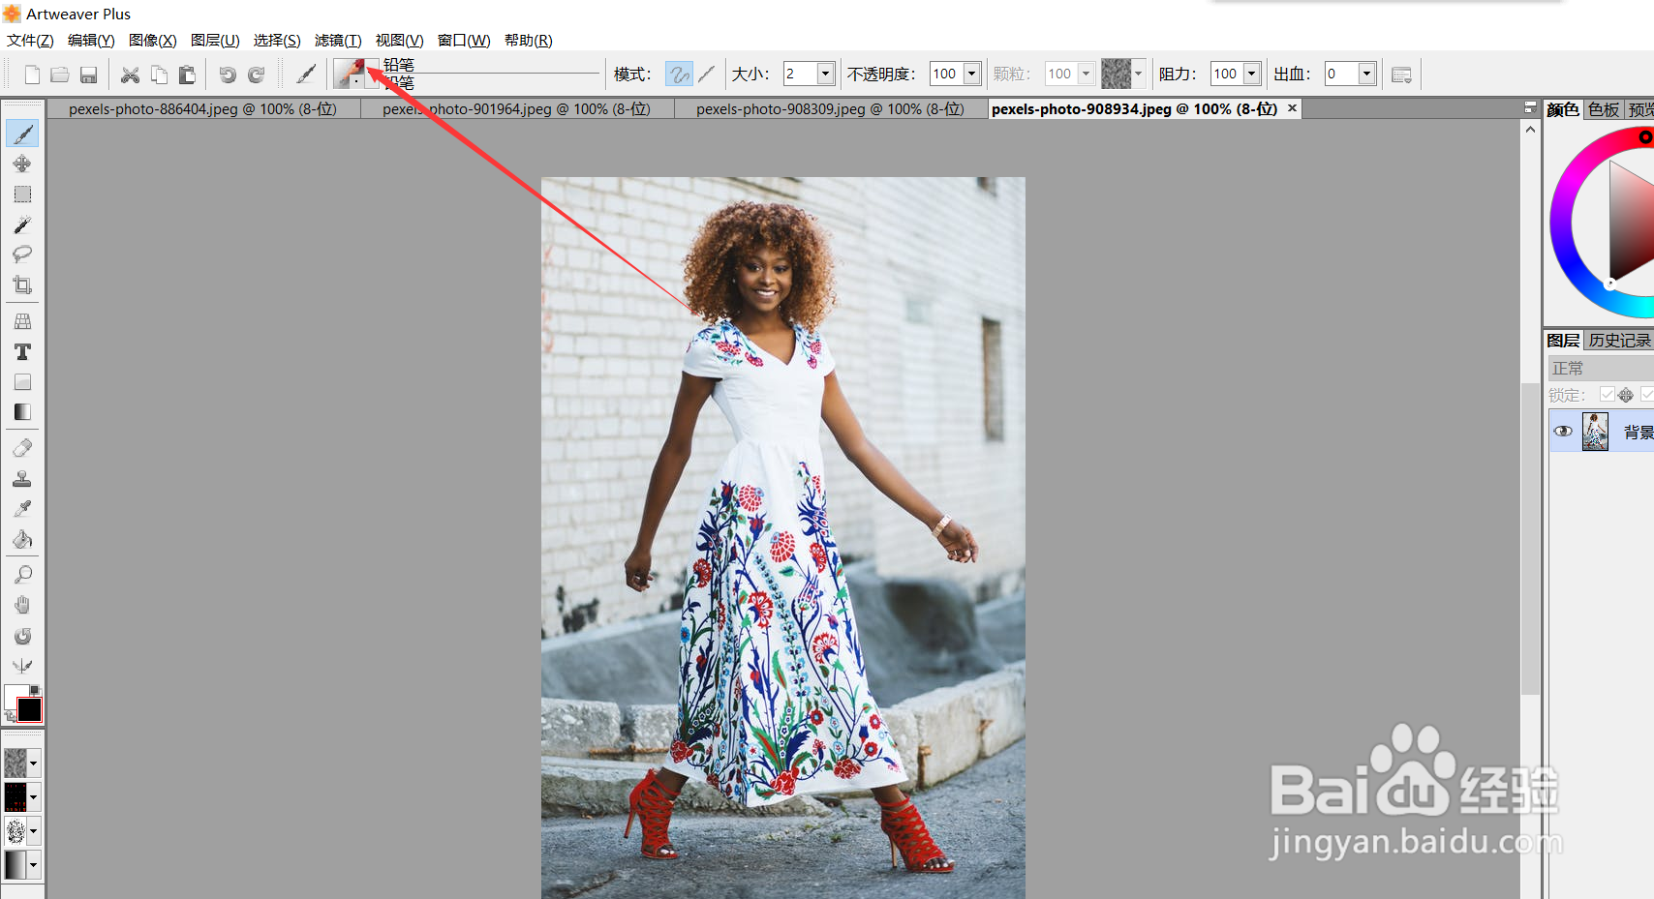Open the 滤镜 (Filter) menu

coord(338,40)
